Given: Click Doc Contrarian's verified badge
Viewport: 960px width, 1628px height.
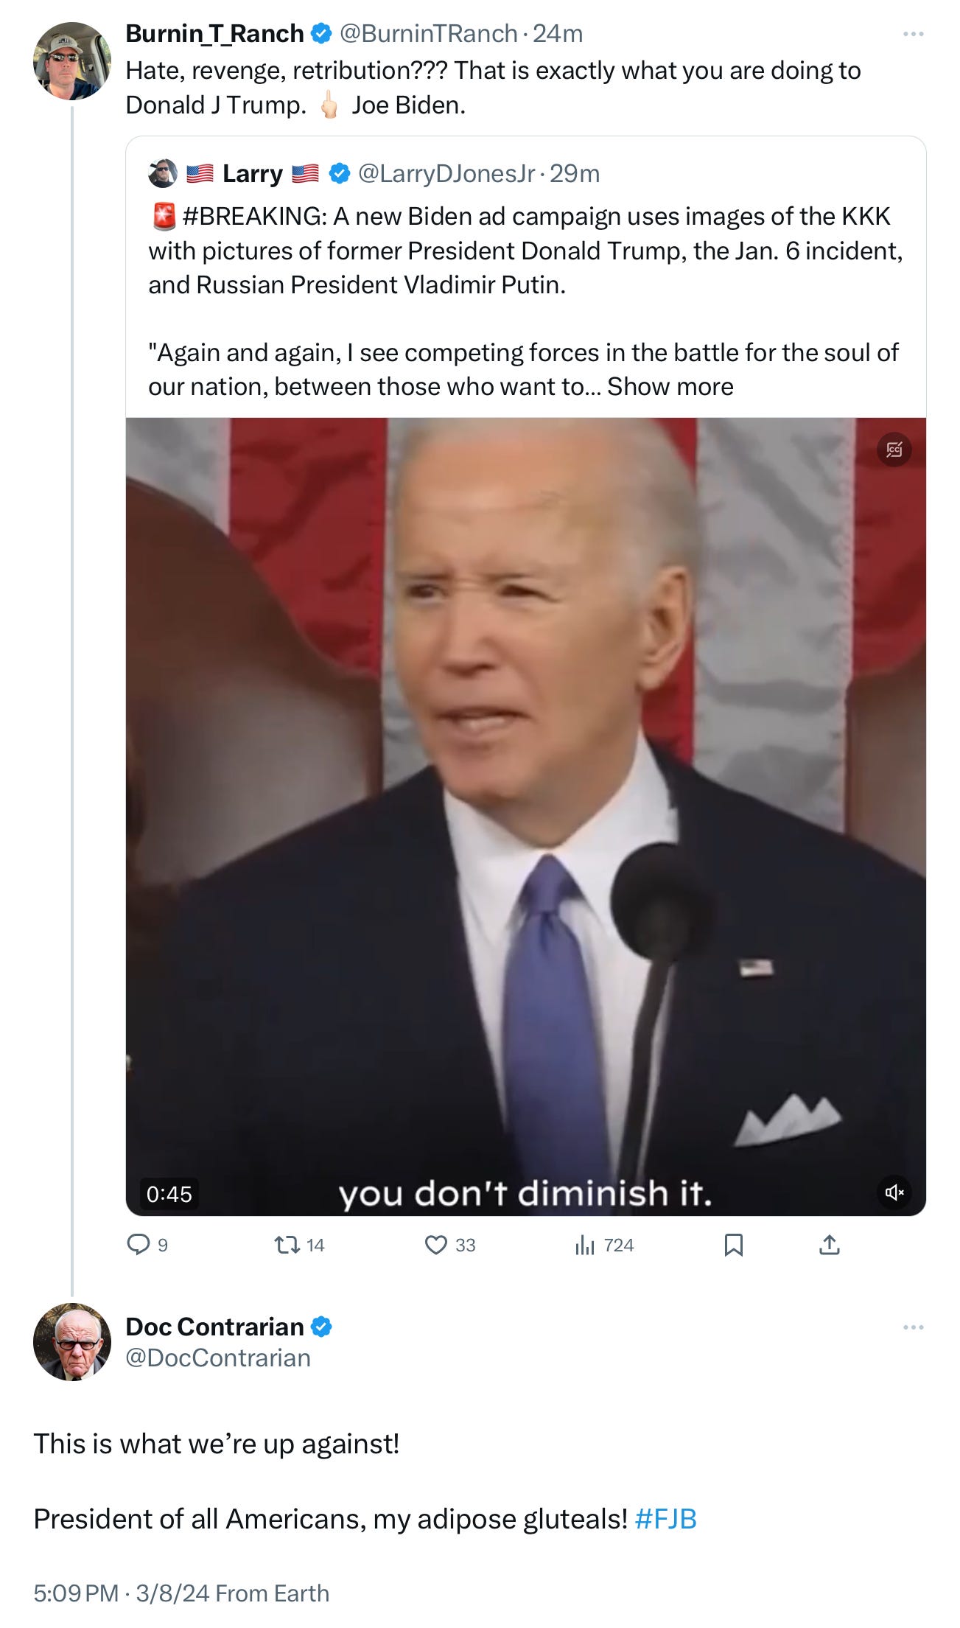Looking at the screenshot, I should tap(320, 1327).
